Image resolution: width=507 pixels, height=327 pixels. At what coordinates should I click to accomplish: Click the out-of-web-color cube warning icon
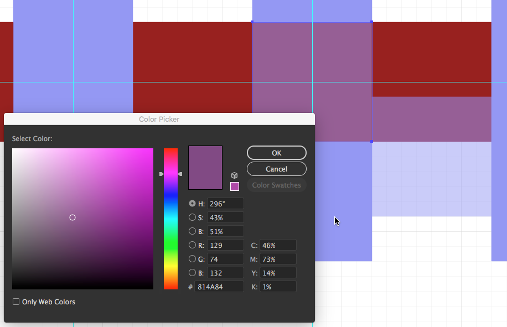click(x=235, y=175)
